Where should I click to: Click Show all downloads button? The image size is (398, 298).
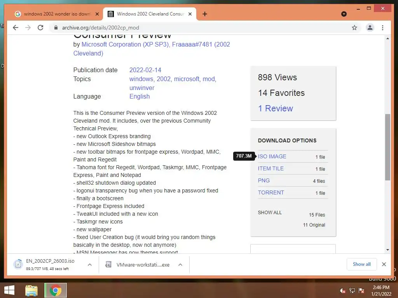tap(362, 264)
